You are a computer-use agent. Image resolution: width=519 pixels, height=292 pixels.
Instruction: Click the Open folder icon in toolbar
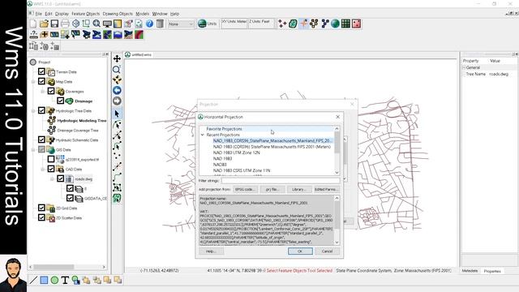pyautogui.click(x=44, y=24)
